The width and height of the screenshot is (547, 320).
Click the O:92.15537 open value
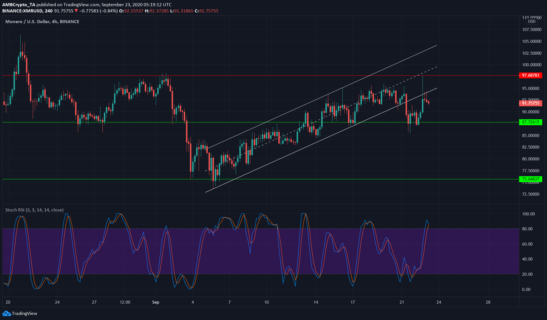[x=131, y=11]
